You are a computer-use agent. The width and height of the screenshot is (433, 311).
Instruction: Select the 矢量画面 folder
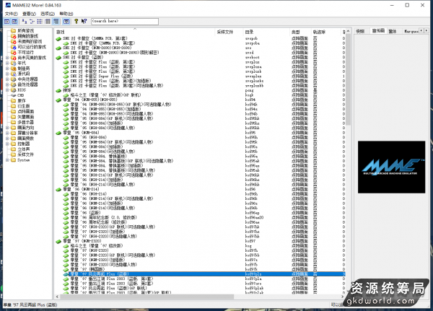coord(22,117)
